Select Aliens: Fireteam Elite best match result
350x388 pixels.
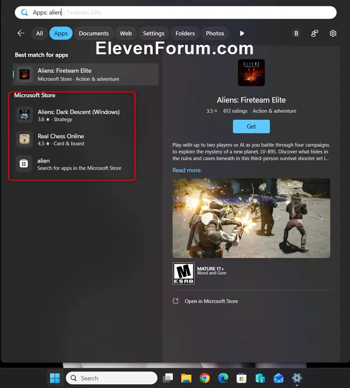(x=86, y=74)
